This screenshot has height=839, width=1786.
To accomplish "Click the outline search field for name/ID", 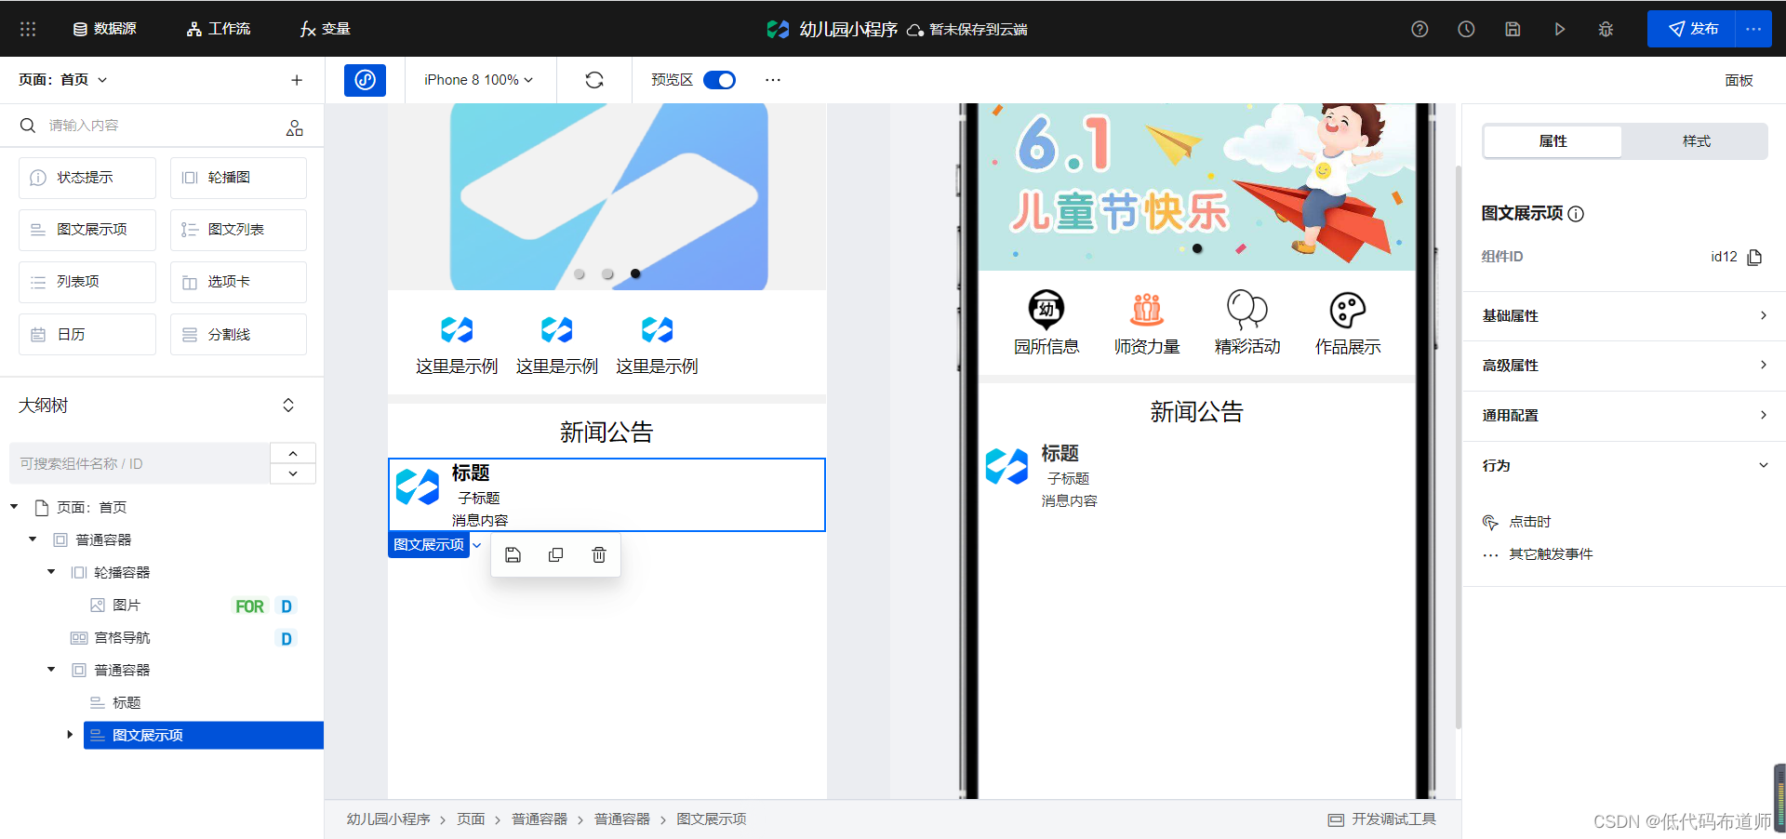I will [140, 463].
